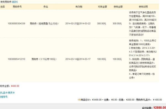
Task: Select the 300.00元 used amount cell
Action: (117, 24)
